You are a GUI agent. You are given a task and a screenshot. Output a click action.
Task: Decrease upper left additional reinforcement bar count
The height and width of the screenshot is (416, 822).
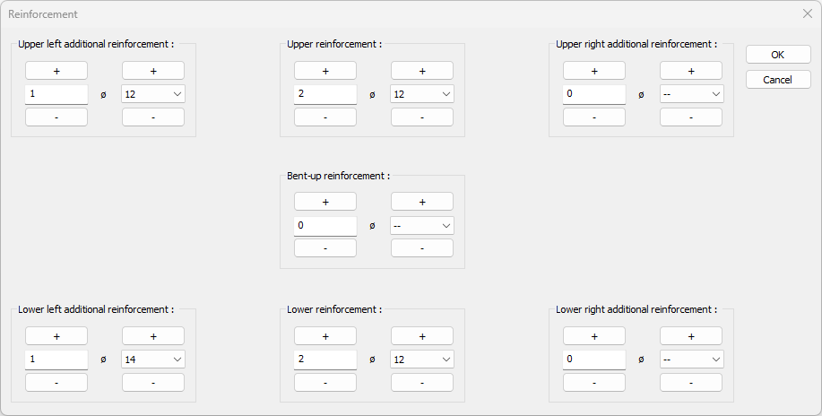coord(56,117)
